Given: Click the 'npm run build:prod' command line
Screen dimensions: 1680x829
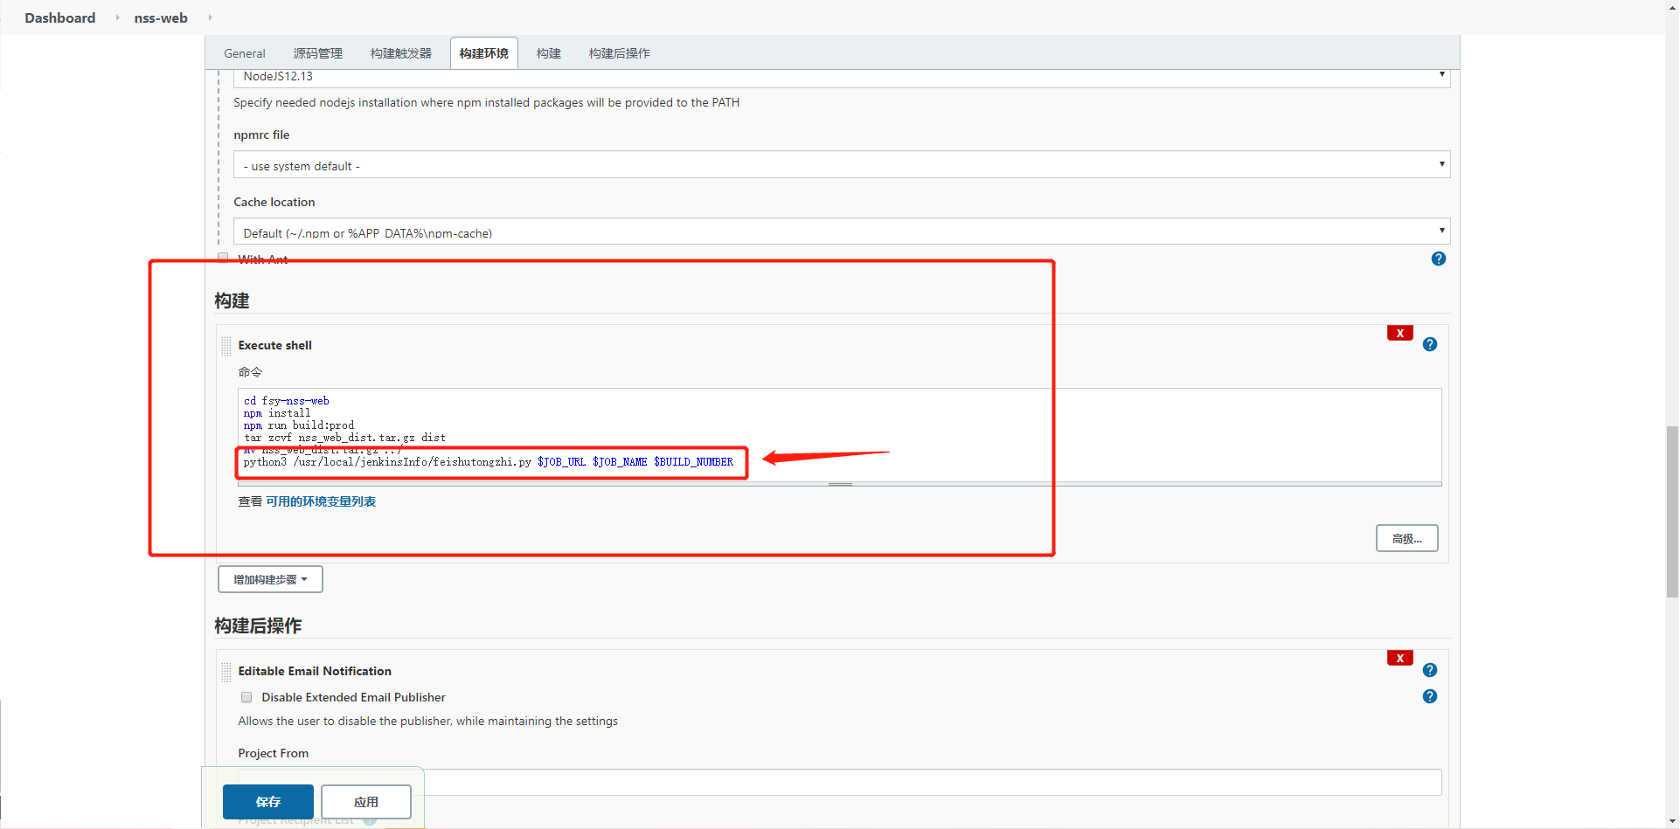Looking at the screenshot, I should pos(299,425).
